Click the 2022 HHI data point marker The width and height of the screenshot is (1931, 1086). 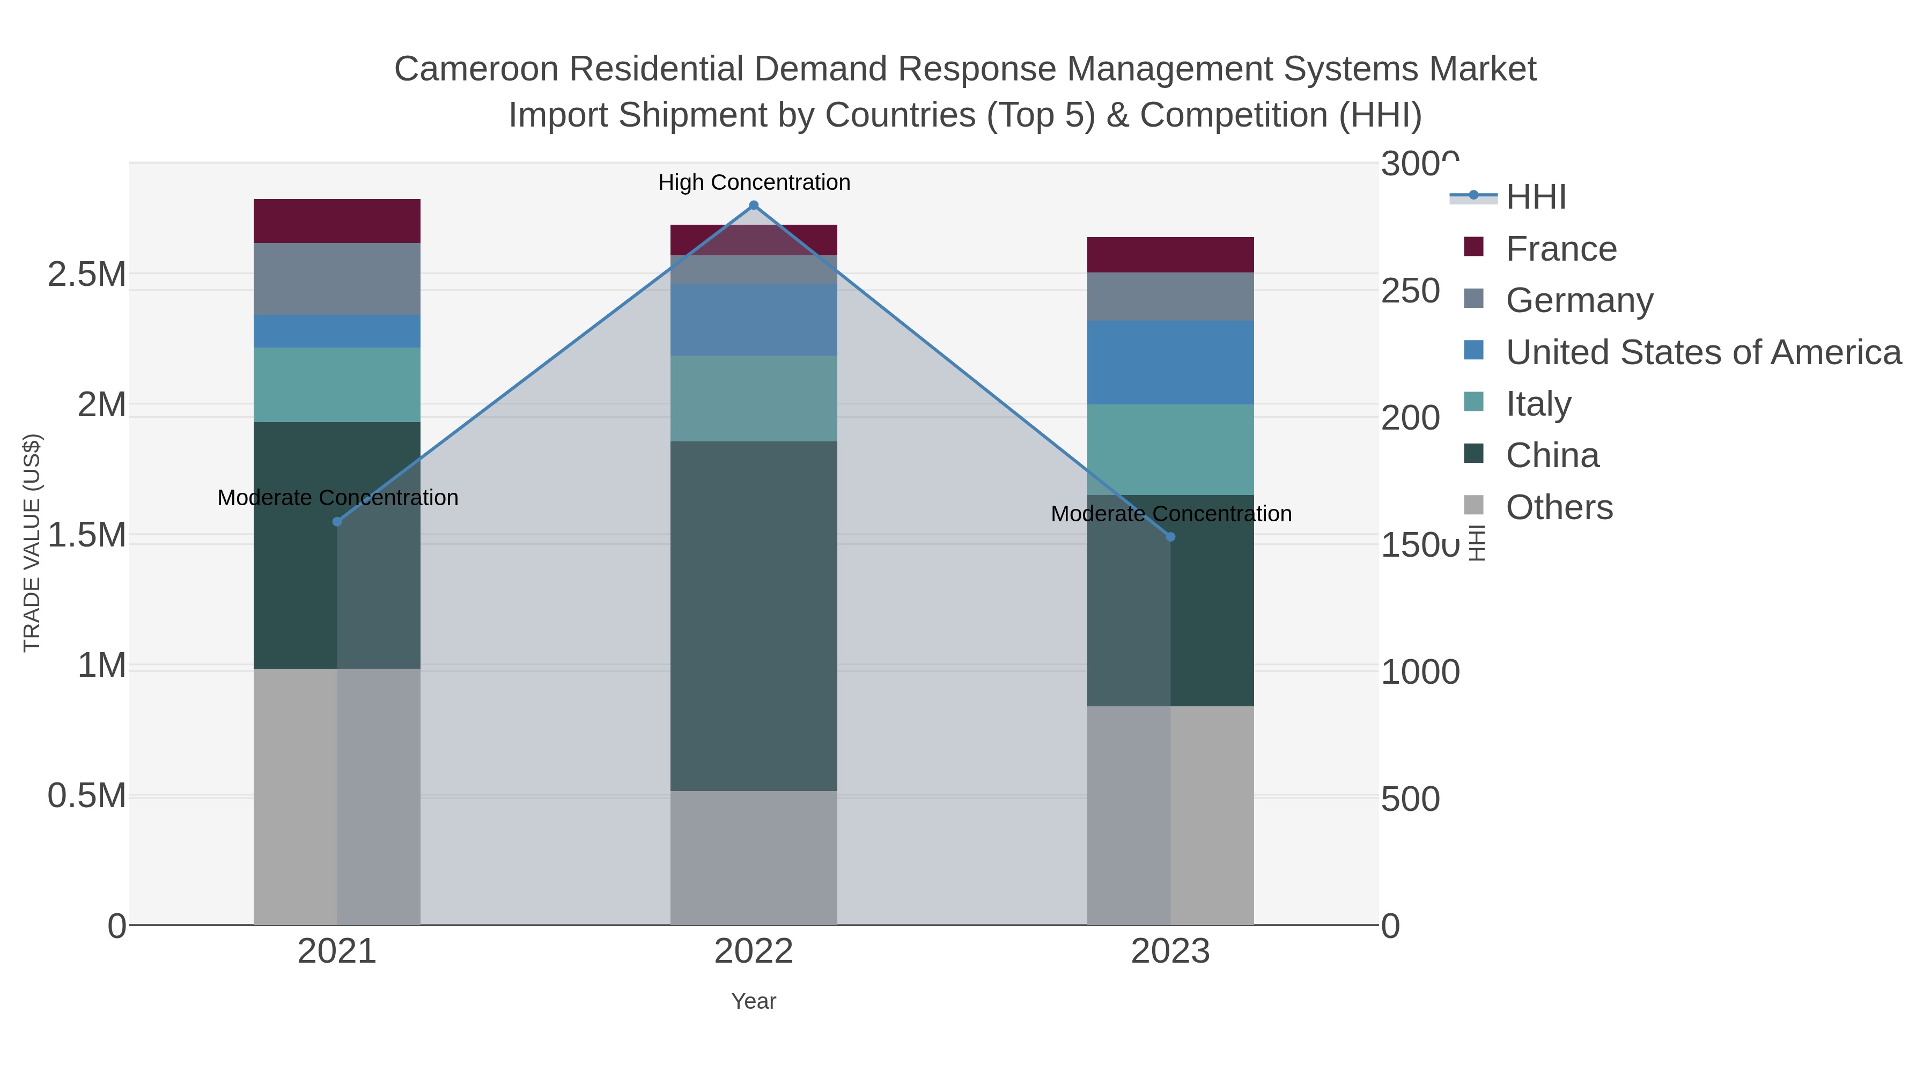pos(754,205)
